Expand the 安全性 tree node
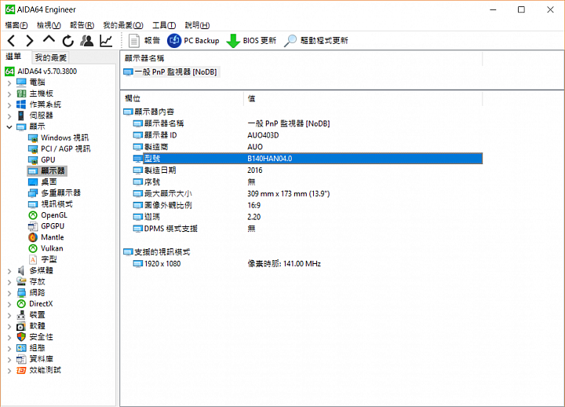 coord(9,337)
